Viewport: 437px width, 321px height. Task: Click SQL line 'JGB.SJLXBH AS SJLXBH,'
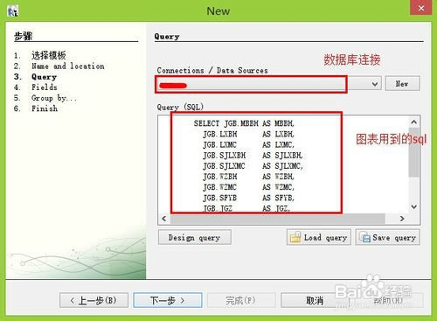pyautogui.click(x=253, y=156)
